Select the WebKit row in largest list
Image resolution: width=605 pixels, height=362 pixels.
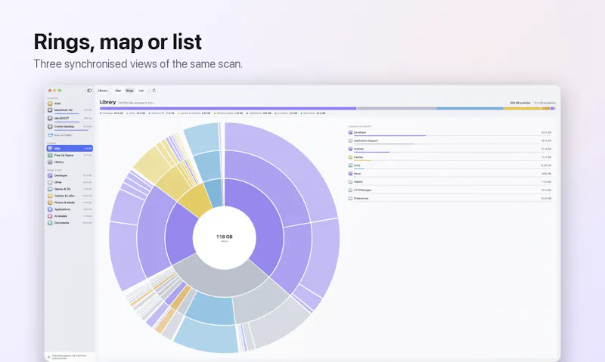pos(450,182)
